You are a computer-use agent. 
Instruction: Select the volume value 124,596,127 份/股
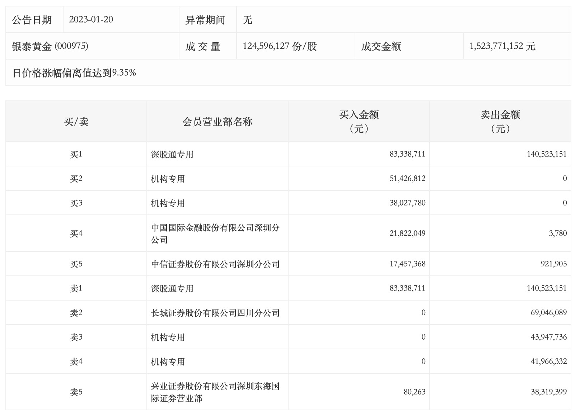(x=280, y=46)
